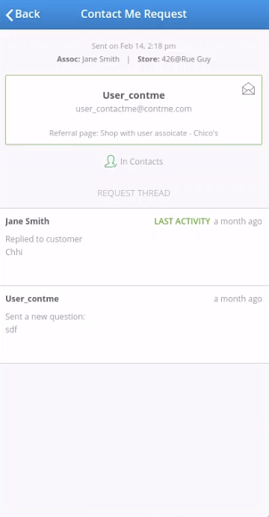This screenshot has width=269, height=517.
Task: Tap the In Contacts person icon
Action: 111,162
